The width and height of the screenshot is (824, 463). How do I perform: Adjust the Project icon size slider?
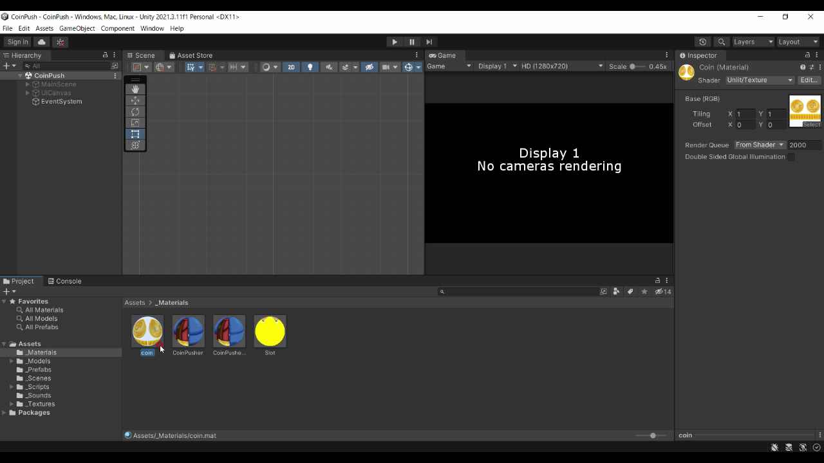(651, 435)
